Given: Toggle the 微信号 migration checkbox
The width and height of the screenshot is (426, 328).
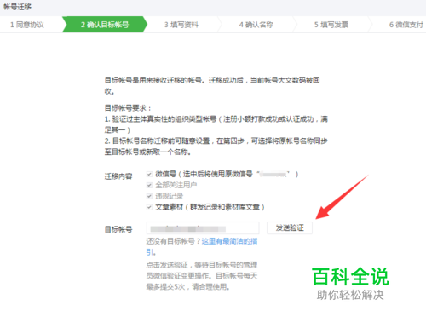Looking at the screenshot, I should [149, 174].
